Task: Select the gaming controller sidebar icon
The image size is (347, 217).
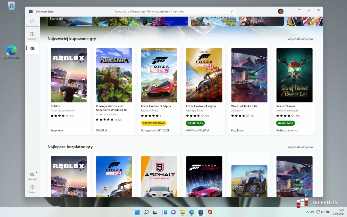Action: tap(32, 48)
